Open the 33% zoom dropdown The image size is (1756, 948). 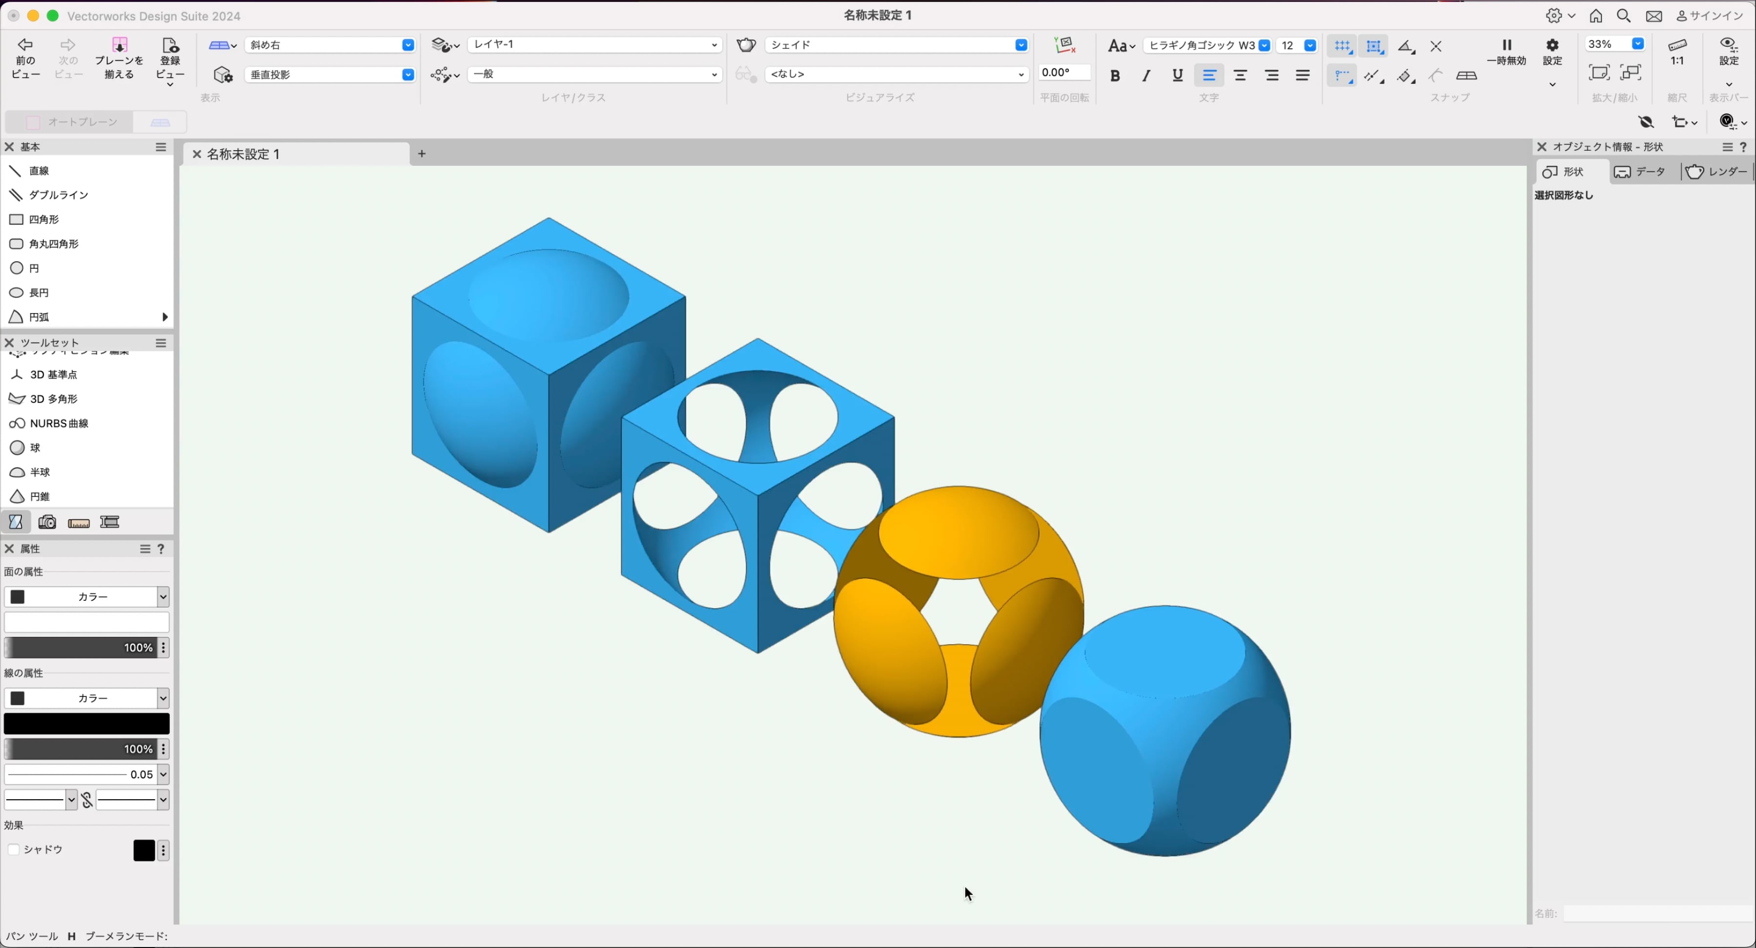click(x=1615, y=44)
